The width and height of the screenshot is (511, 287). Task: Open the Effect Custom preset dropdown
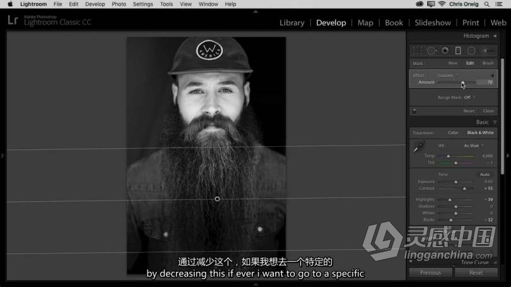[x=447, y=75]
